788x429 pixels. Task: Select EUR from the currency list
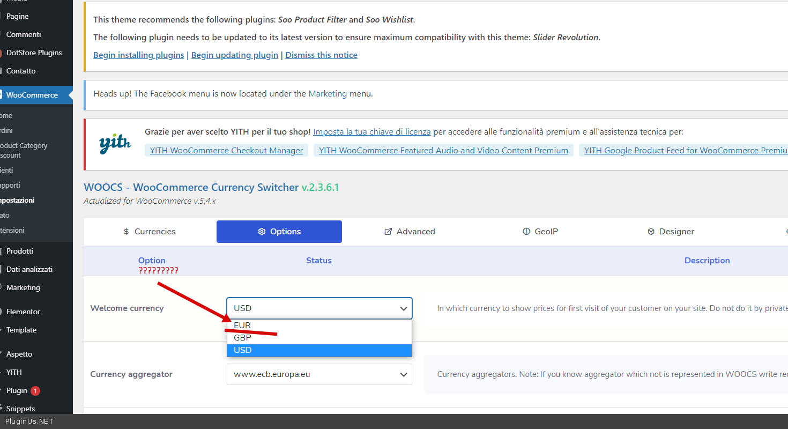click(x=242, y=326)
